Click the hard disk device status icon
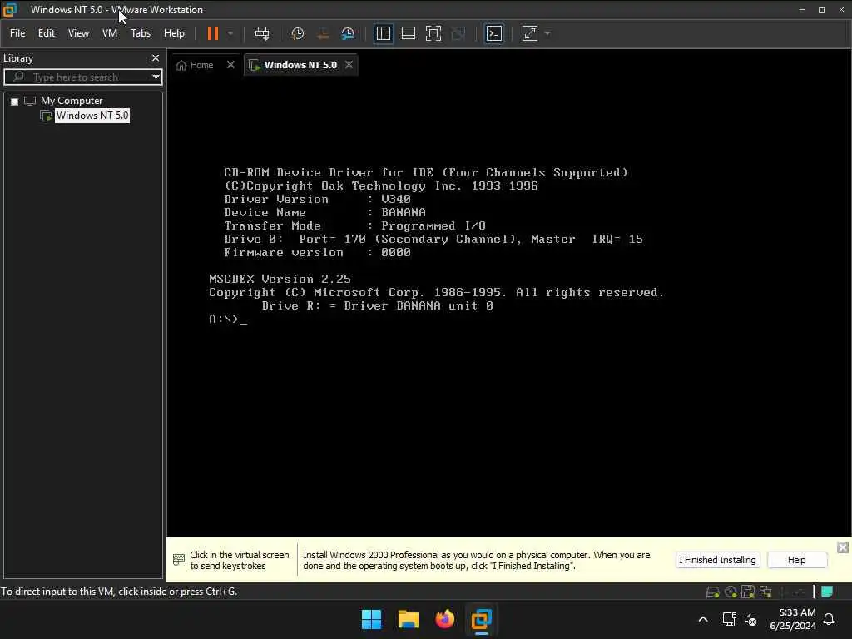The height and width of the screenshot is (639, 852). point(713,592)
